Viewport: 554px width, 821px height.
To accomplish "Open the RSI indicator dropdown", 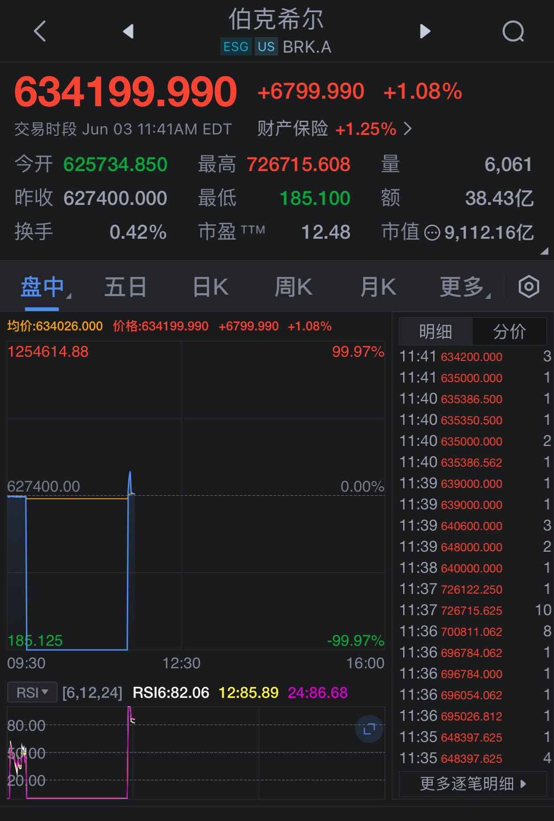I will pos(32,692).
